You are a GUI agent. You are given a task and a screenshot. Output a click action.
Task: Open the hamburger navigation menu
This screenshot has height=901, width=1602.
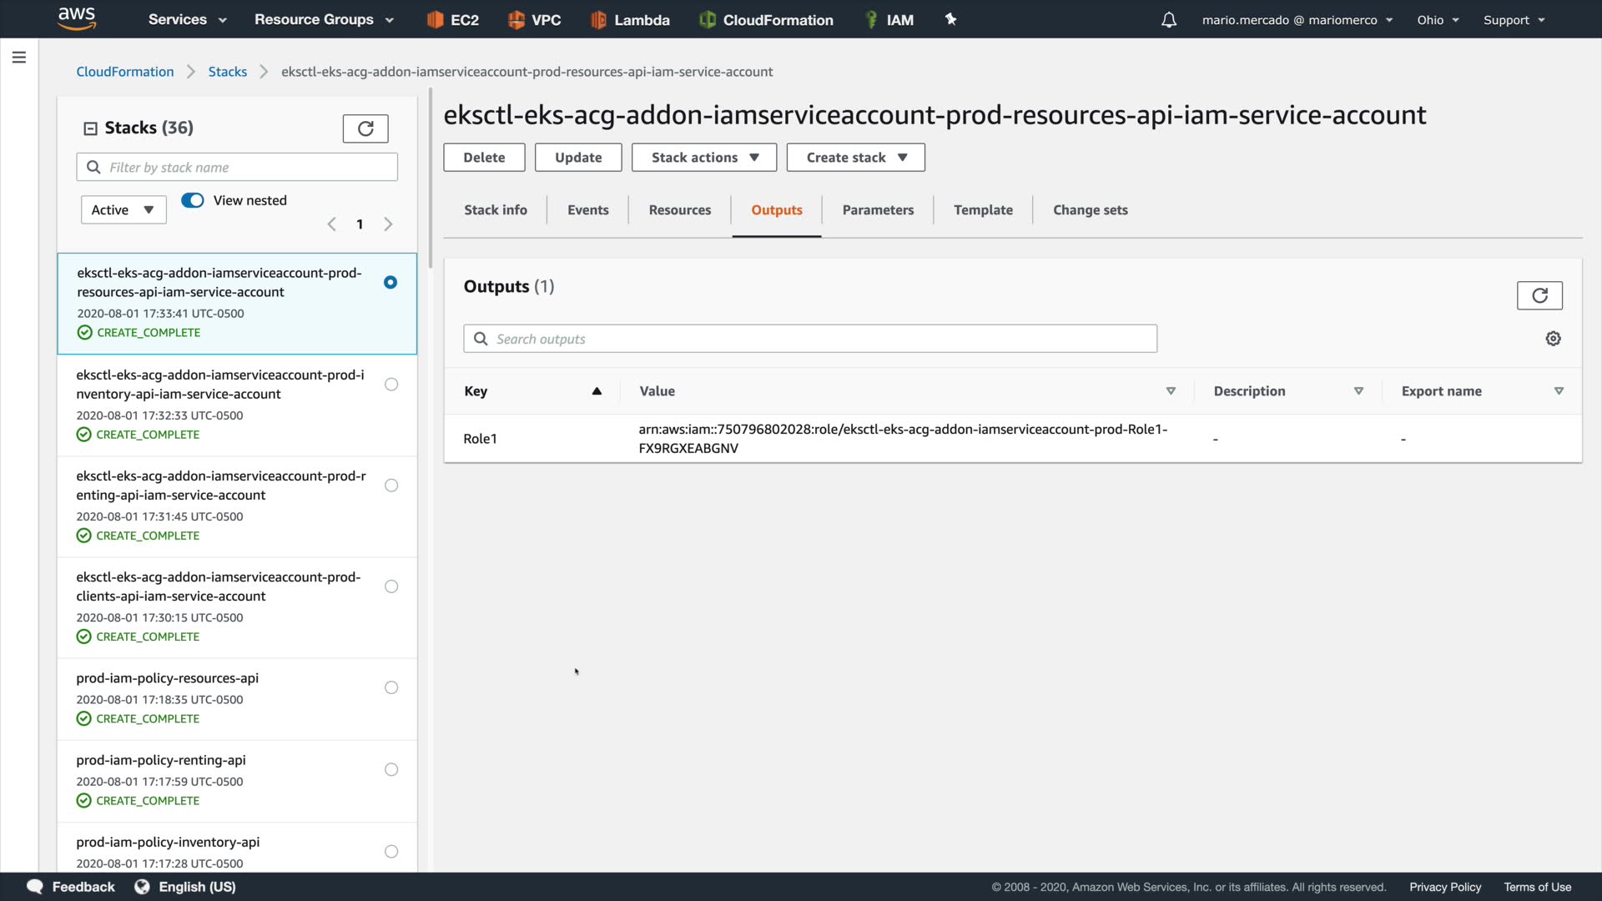(x=19, y=58)
